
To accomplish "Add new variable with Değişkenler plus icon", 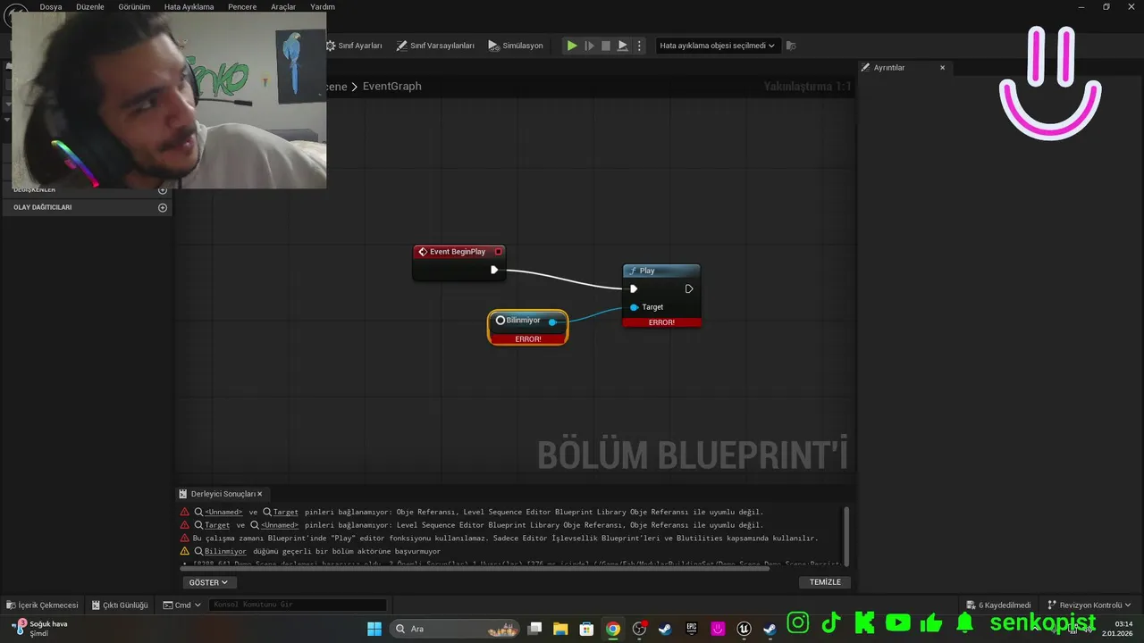I will [x=163, y=189].
